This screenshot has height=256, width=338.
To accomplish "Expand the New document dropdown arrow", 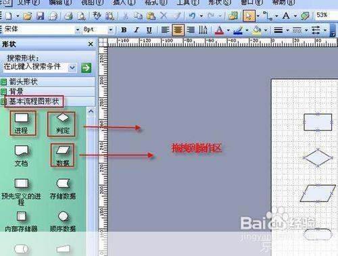I will click(x=18, y=16).
